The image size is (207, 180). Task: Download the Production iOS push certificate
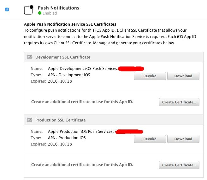pyautogui.click(x=183, y=139)
